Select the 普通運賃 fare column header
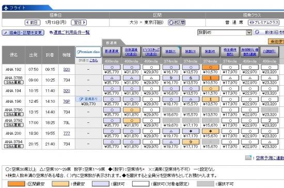This screenshot has width=284, height=188. pos(112,52)
